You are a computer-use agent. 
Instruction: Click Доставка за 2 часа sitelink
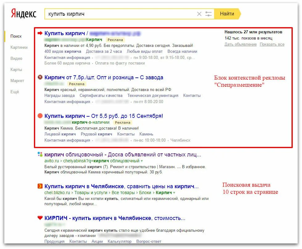[104, 52]
